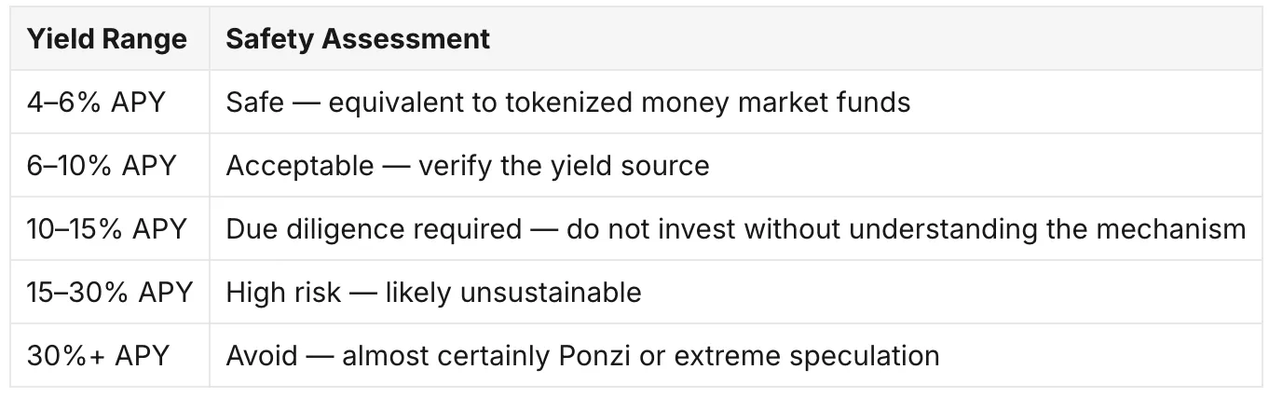Click the Yield Range column header
This screenshot has width=1269, height=397.
pyautogui.click(x=107, y=39)
